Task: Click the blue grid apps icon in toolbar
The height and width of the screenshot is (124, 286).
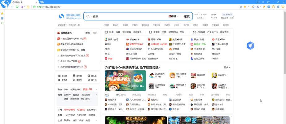Action: 269,7
